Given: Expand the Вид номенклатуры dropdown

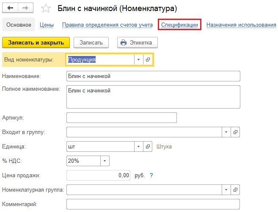Looking at the screenshot, I should point(139,60).
